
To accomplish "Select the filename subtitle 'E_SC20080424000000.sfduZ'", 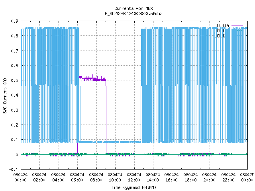I will 133,14.
